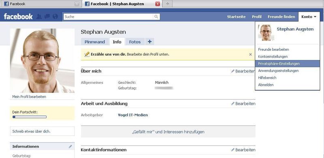Switch to the Pinnwand tab
324x158 pixels.
tap(95, 42)
